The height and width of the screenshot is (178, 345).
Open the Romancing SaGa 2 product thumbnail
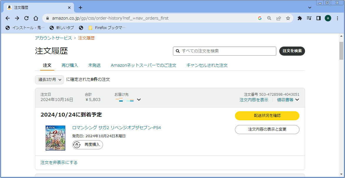click(55, 138)
